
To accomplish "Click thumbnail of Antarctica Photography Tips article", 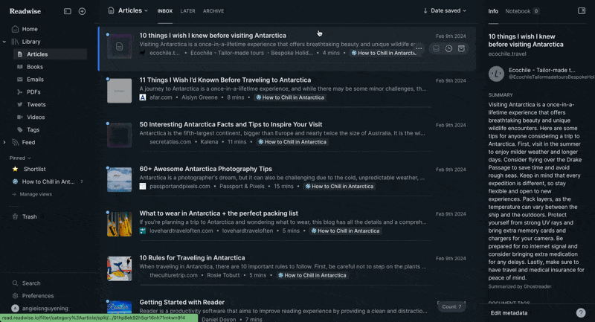I will (x=120, y=179).
